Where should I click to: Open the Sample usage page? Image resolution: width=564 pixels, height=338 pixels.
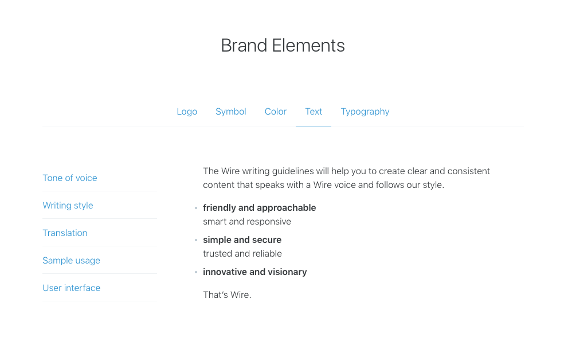click(x=71, y=260)
